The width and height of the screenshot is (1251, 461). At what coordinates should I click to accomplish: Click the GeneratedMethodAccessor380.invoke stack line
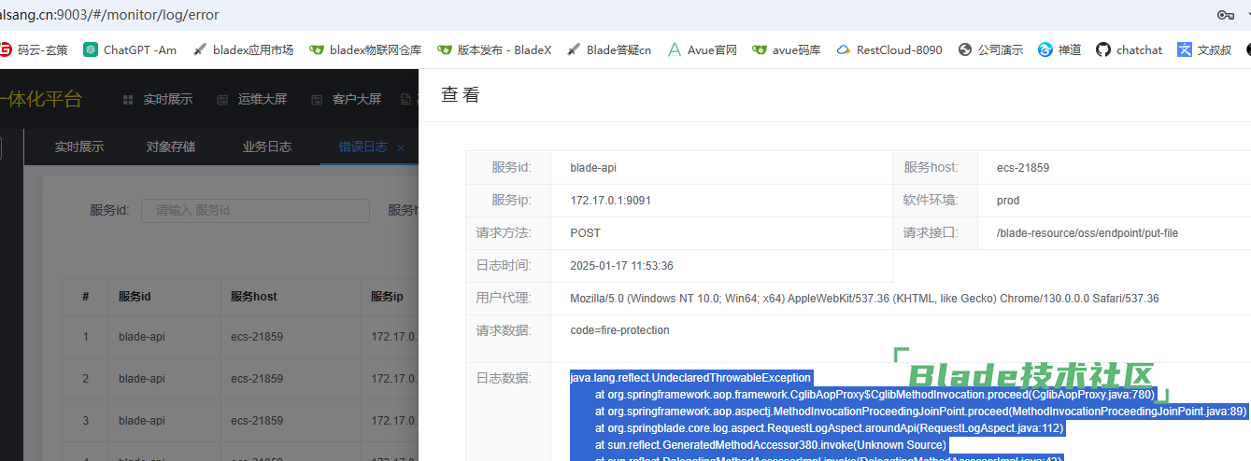[x=770, y=445]
